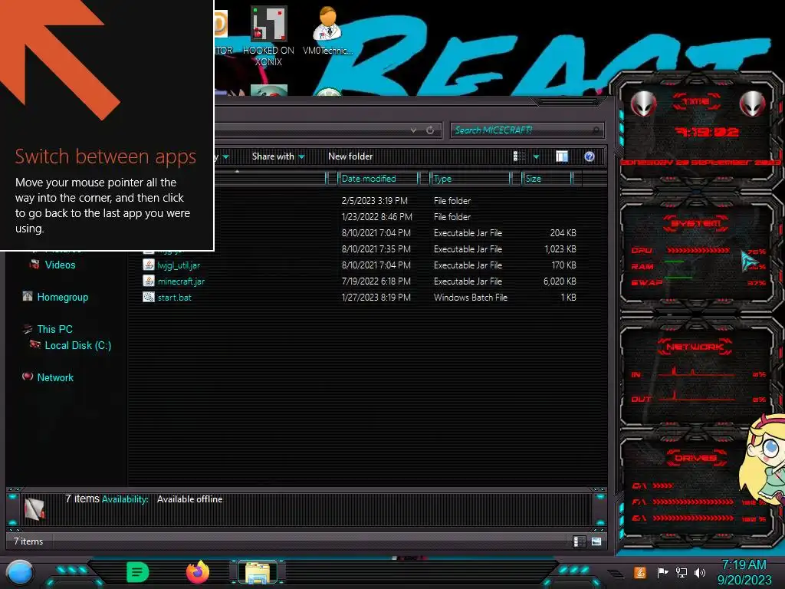Expand the address bar history chevron
The width and height of the screenshot is (785, 589).
click(x=413, y=130)
